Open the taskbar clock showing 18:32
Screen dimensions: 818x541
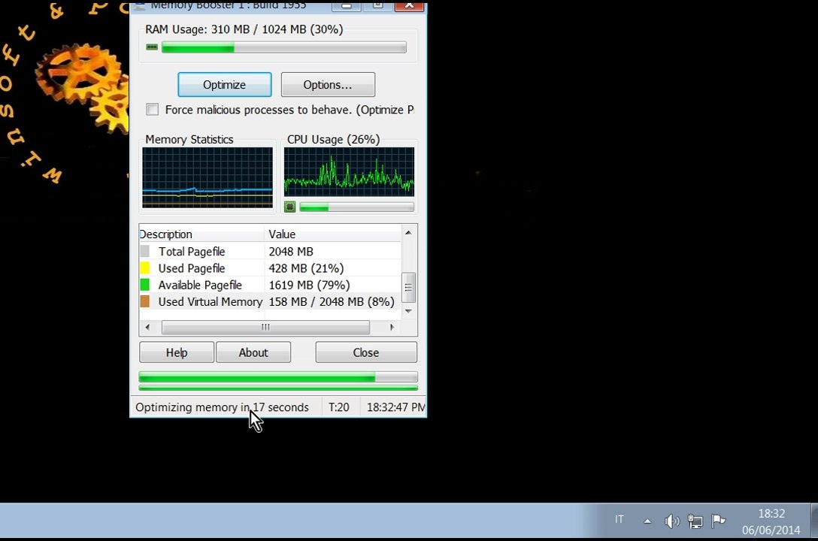[771, 521]
